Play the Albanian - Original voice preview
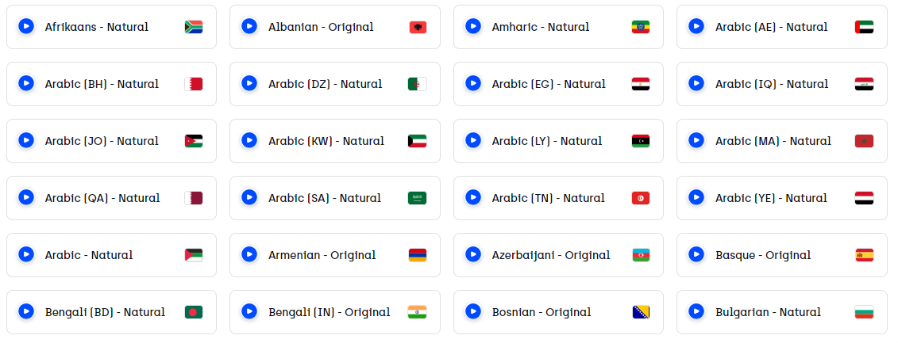This screenshot has height=343, width=898. (x=249, y=26)
